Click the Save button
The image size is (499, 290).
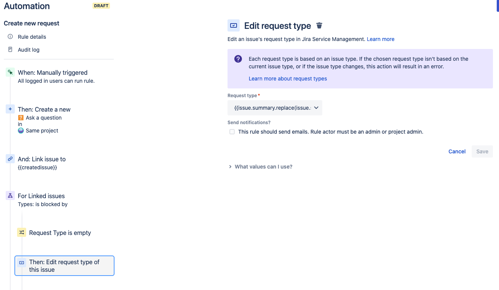coord(482,151)
